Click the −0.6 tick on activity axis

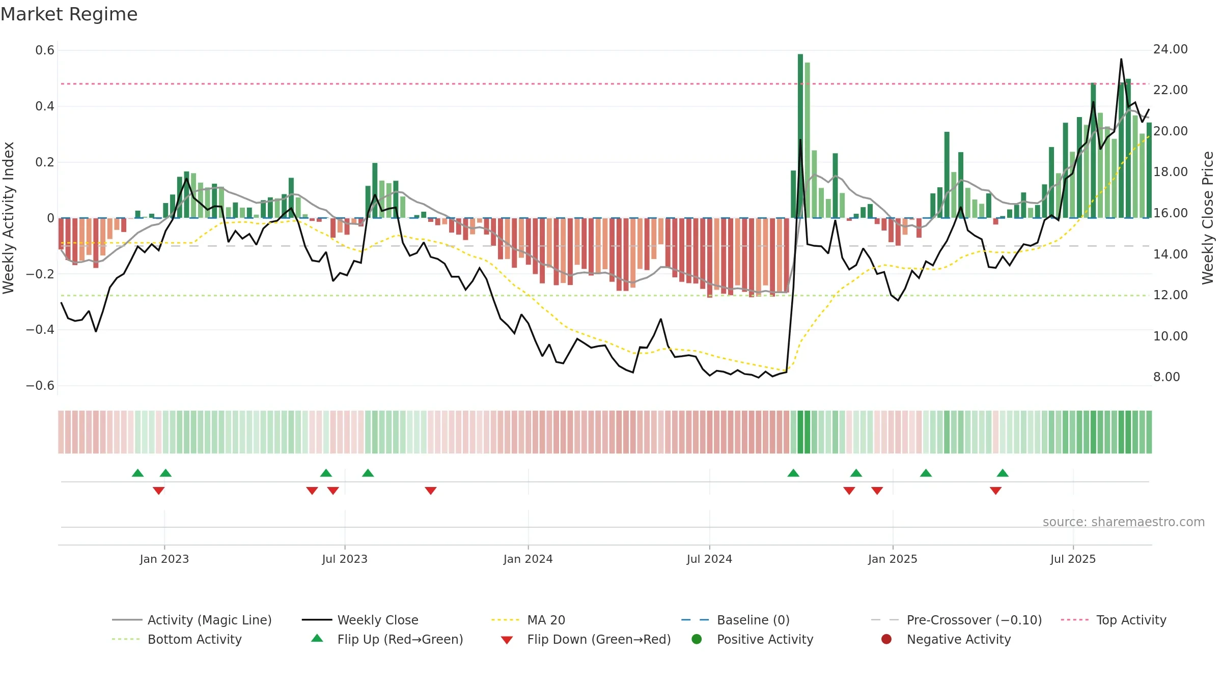click(x=40, y=386)
